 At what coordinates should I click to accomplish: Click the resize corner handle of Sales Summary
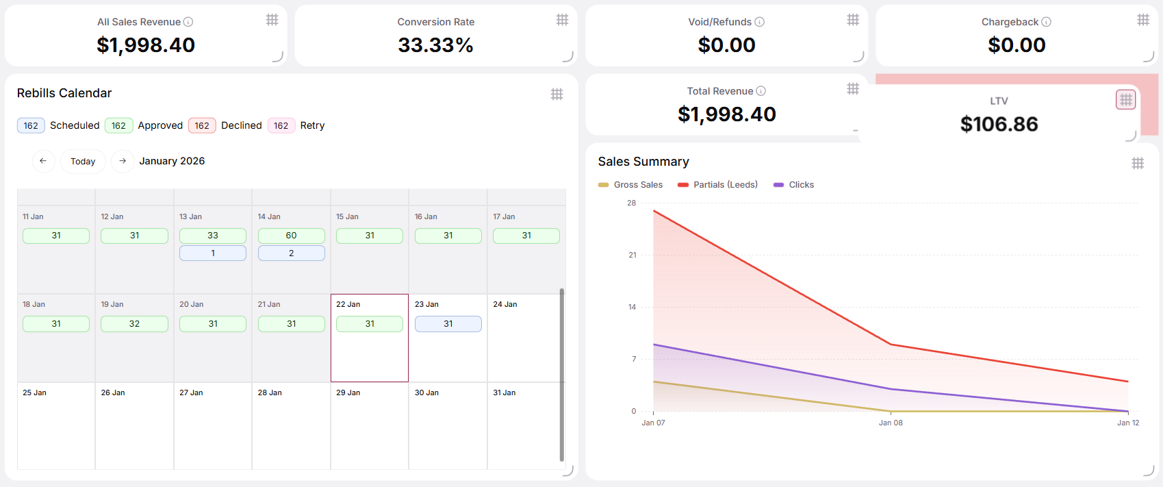coord(1149,471)
